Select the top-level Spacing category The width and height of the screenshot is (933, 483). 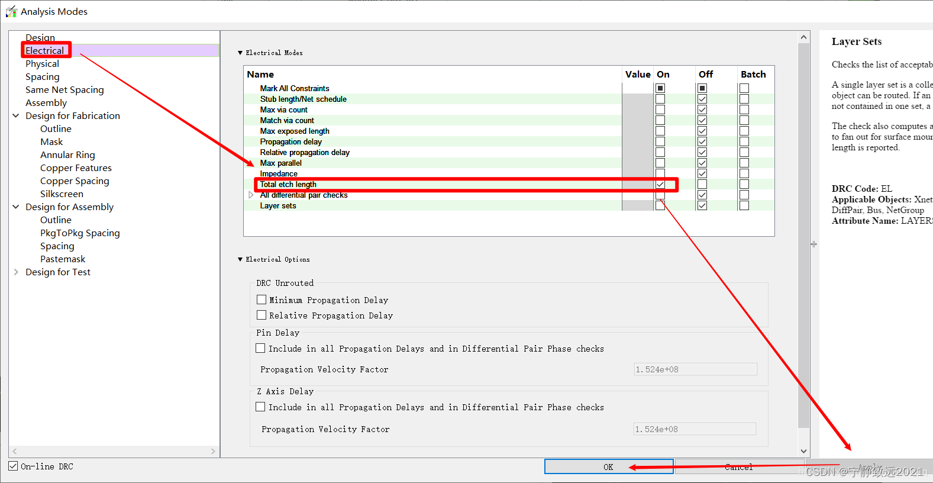pos(42,77)
